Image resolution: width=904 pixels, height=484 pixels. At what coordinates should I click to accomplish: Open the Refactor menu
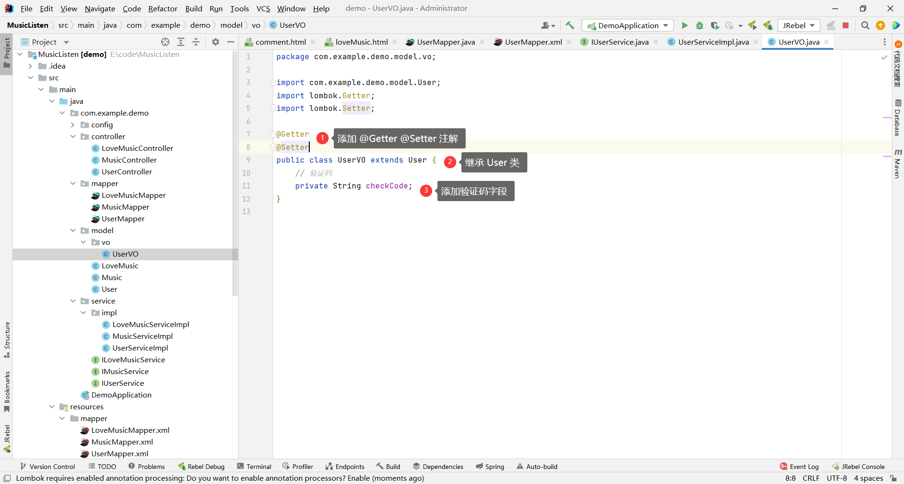coord(162,8)
